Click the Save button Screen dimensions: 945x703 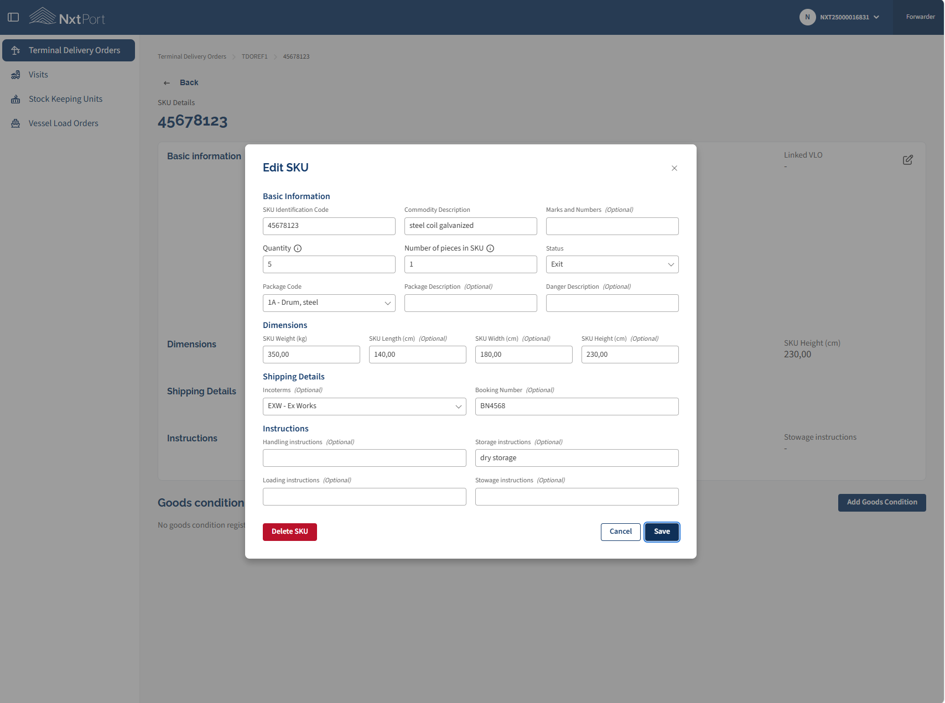click(x=662, y=532)
